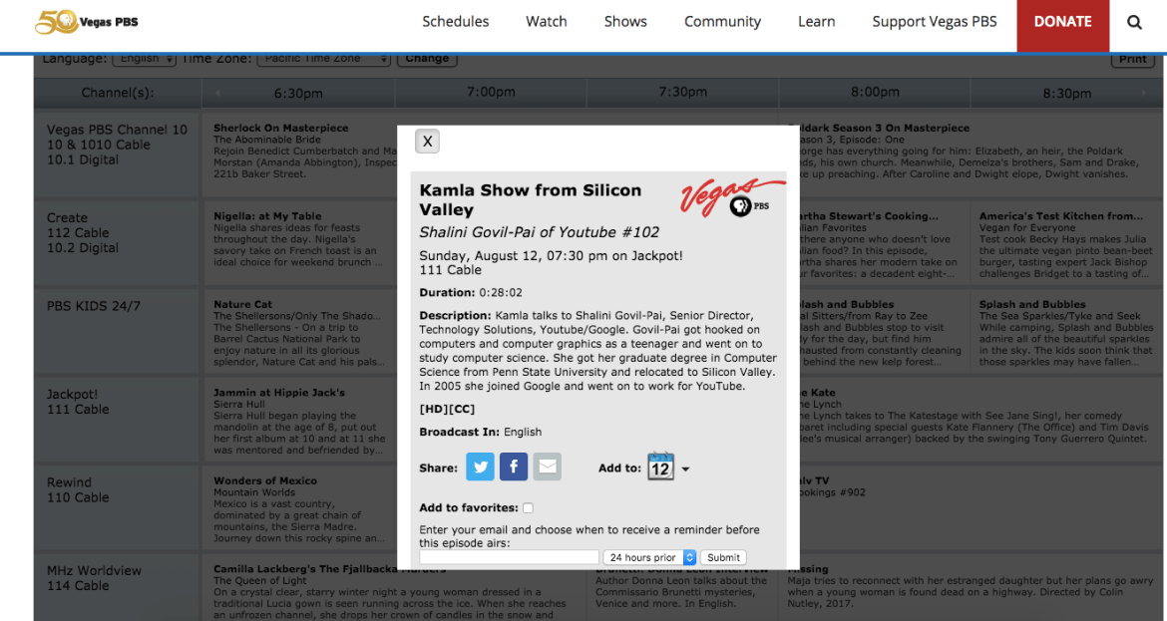This screenshot has height=621, width=1167.
Task: Expand the Add to calendar arrow
Action: point(685,468)
